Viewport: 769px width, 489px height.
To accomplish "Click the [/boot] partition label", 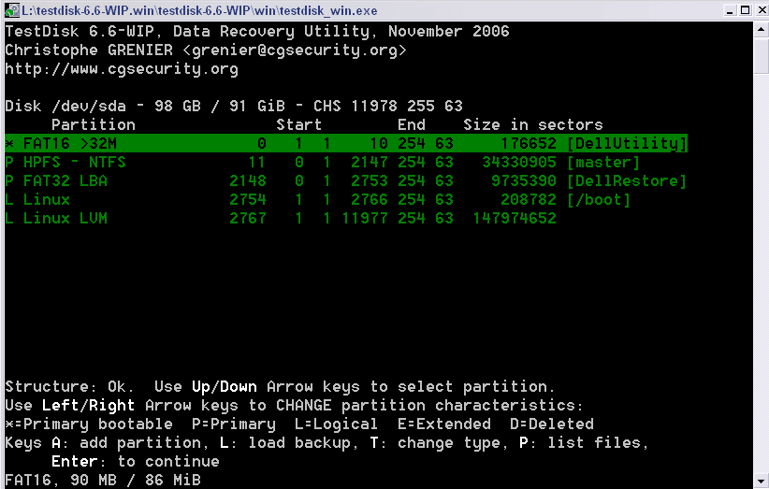I will point(599,199).
